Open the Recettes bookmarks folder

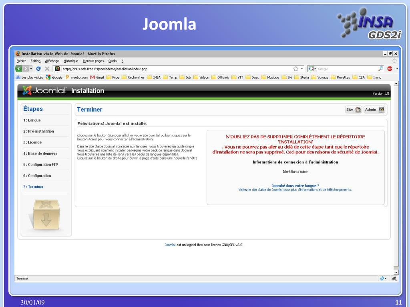[340, 77]
